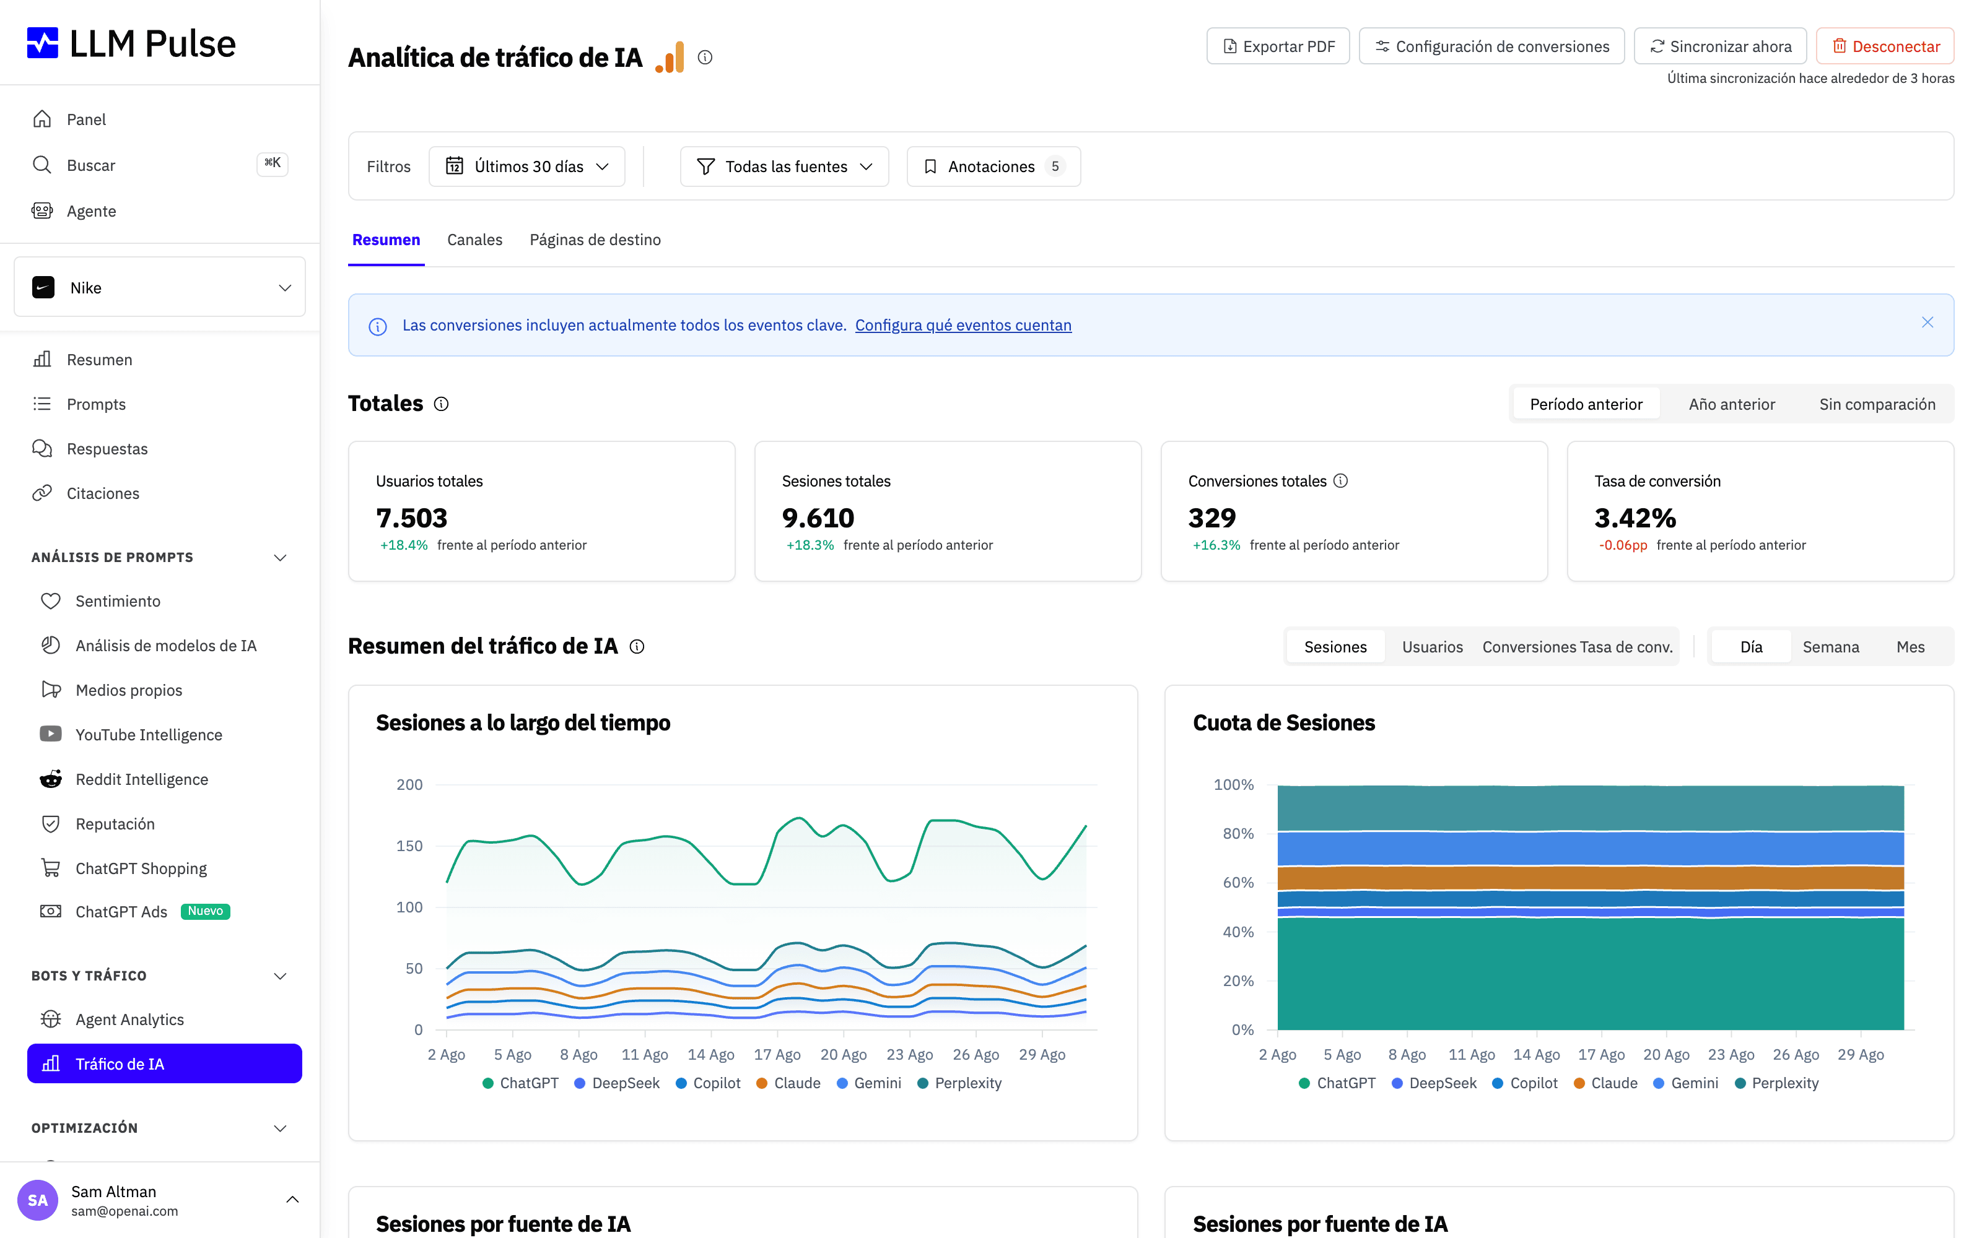Select Período anterior comparison

[x=1586, y=404]
